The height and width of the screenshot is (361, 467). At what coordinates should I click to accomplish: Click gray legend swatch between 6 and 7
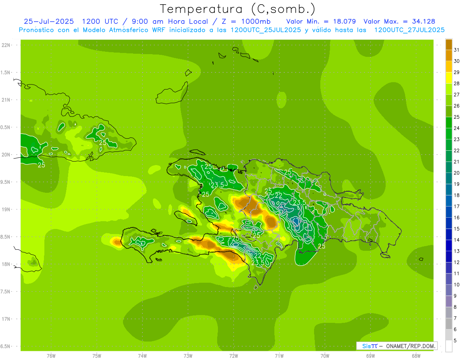click(x=449, y=324)
